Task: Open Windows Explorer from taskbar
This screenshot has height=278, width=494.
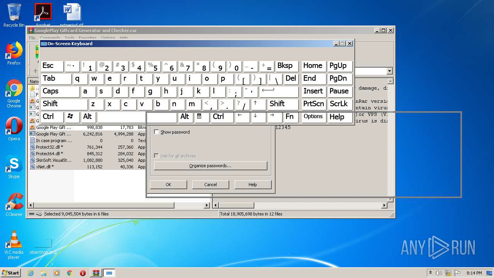Action: (44, 273)
